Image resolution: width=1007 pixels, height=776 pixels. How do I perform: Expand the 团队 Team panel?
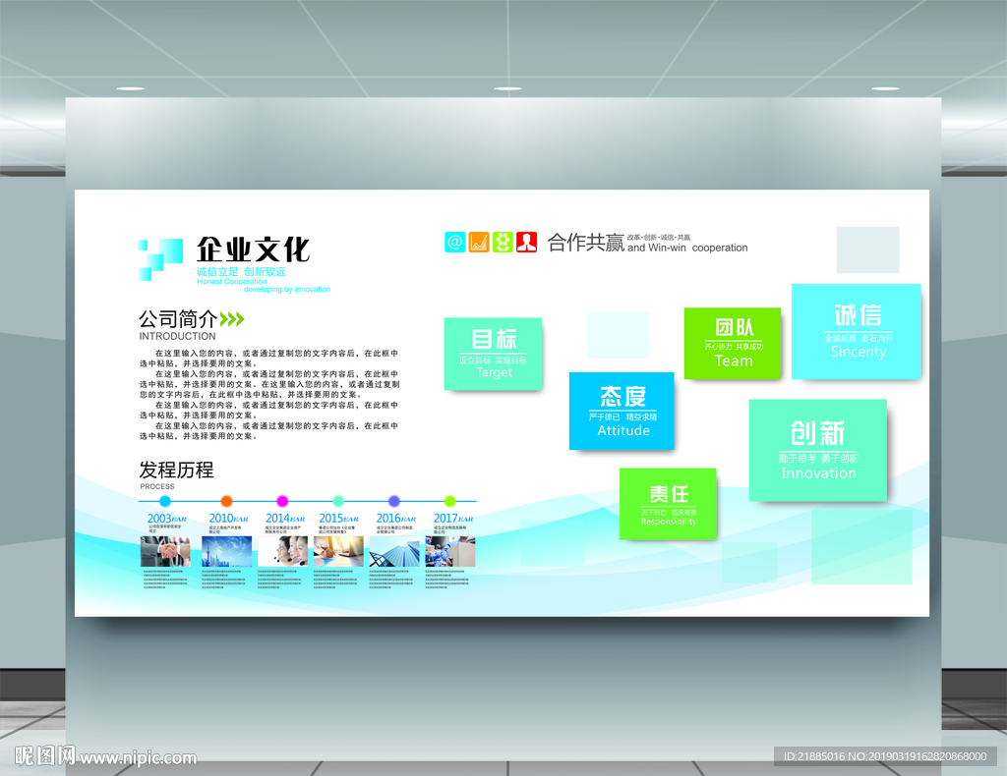point(733,344)
